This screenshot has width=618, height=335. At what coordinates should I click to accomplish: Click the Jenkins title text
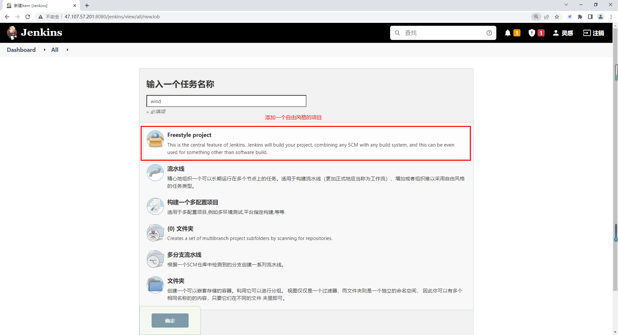[42, 33]
